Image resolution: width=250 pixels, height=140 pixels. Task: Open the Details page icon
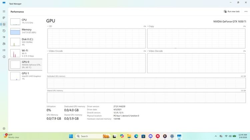coord(4,50)
